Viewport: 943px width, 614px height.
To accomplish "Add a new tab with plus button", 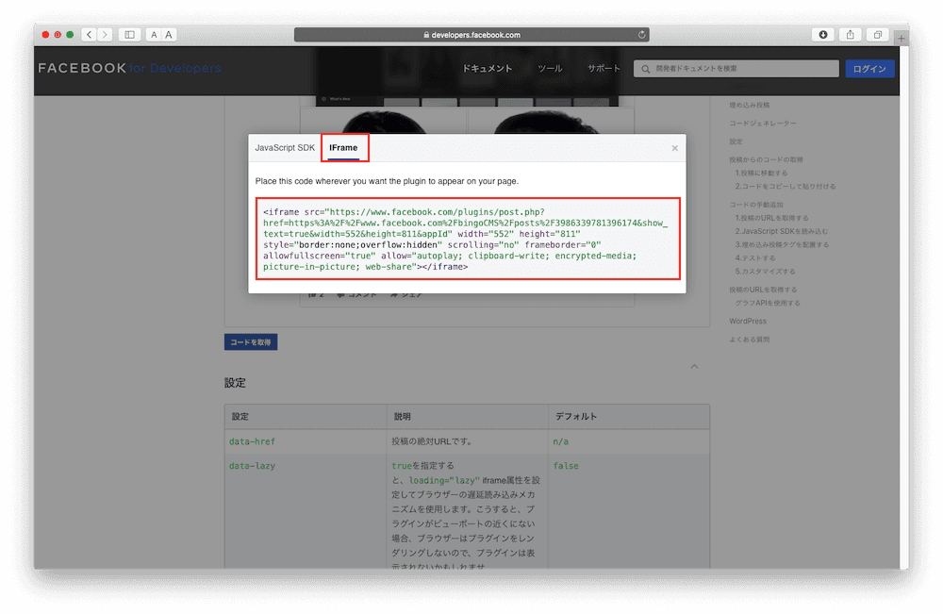I will (x=901, y=39).
